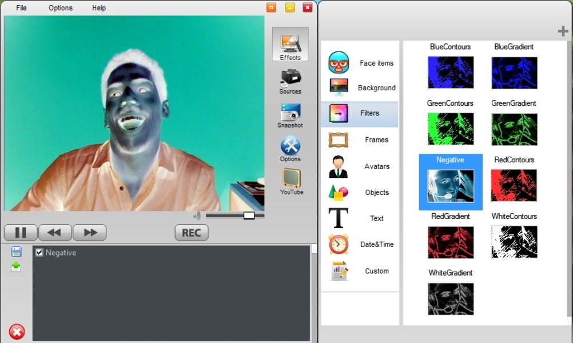573x343 pixels.
Task: Uncheck the Negative effect checkbox
Action: pyautogui.click(x=39, y=253)
